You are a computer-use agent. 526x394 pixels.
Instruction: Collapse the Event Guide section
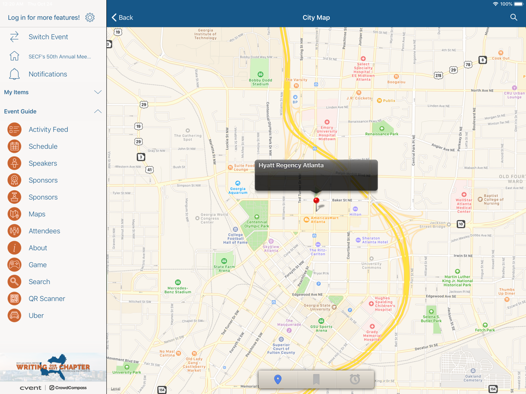pyautogui.click(x=53, y=111)
